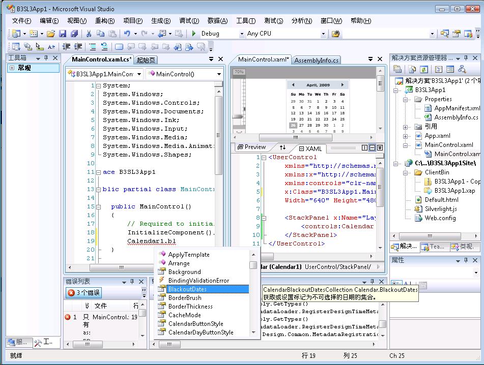Collapse the using directives outline at line 1
This screenshot has width=484, height=365.
click(x=98, y=86)
